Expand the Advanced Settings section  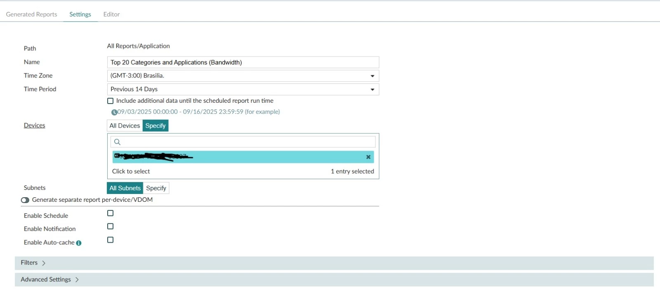click(334, 280)
